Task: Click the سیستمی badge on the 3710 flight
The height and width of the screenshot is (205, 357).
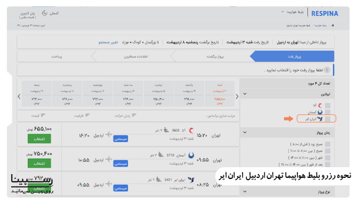Action: tap(120, 163)
